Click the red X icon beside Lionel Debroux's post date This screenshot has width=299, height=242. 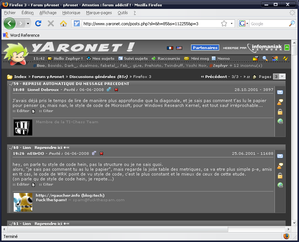click(x=116, y=90)
